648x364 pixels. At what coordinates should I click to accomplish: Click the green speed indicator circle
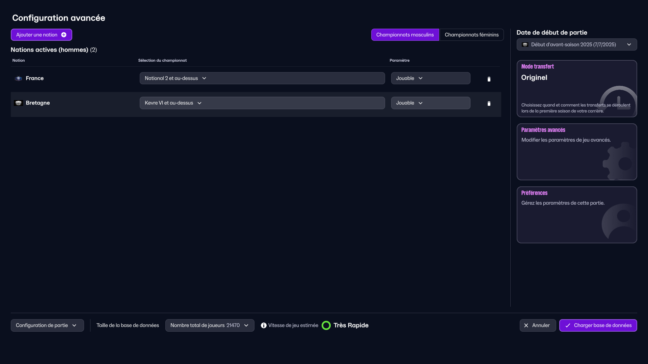pos(326,325)
